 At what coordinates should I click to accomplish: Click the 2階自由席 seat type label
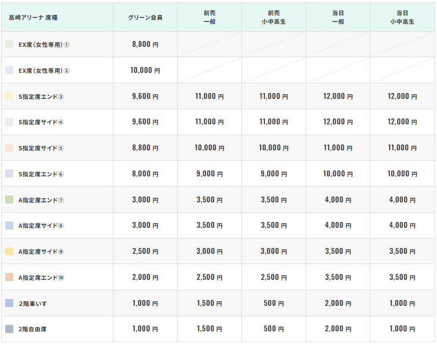32,329
